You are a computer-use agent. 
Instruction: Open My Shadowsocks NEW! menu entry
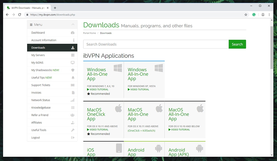click(52, 70)
